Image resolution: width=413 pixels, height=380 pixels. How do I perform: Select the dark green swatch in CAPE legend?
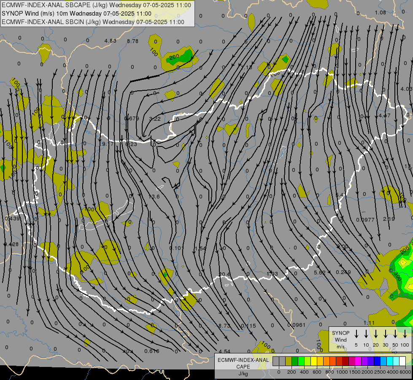point(295,361)
